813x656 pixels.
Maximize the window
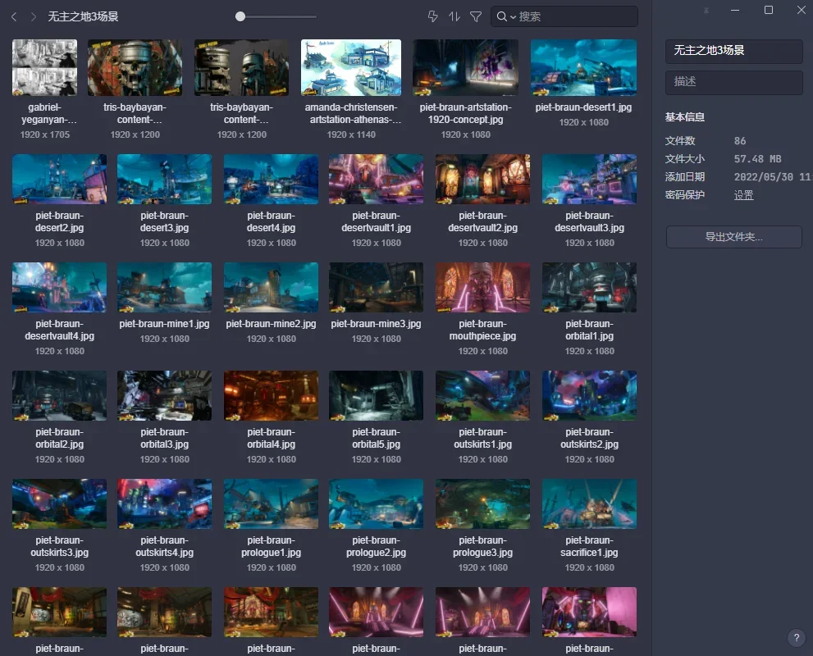pos(769,10)
